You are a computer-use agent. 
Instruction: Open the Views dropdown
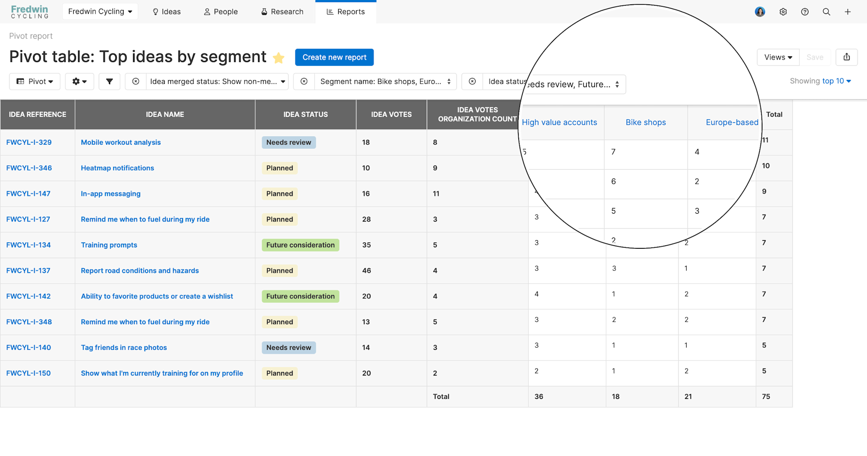click(x=778, y=57)
